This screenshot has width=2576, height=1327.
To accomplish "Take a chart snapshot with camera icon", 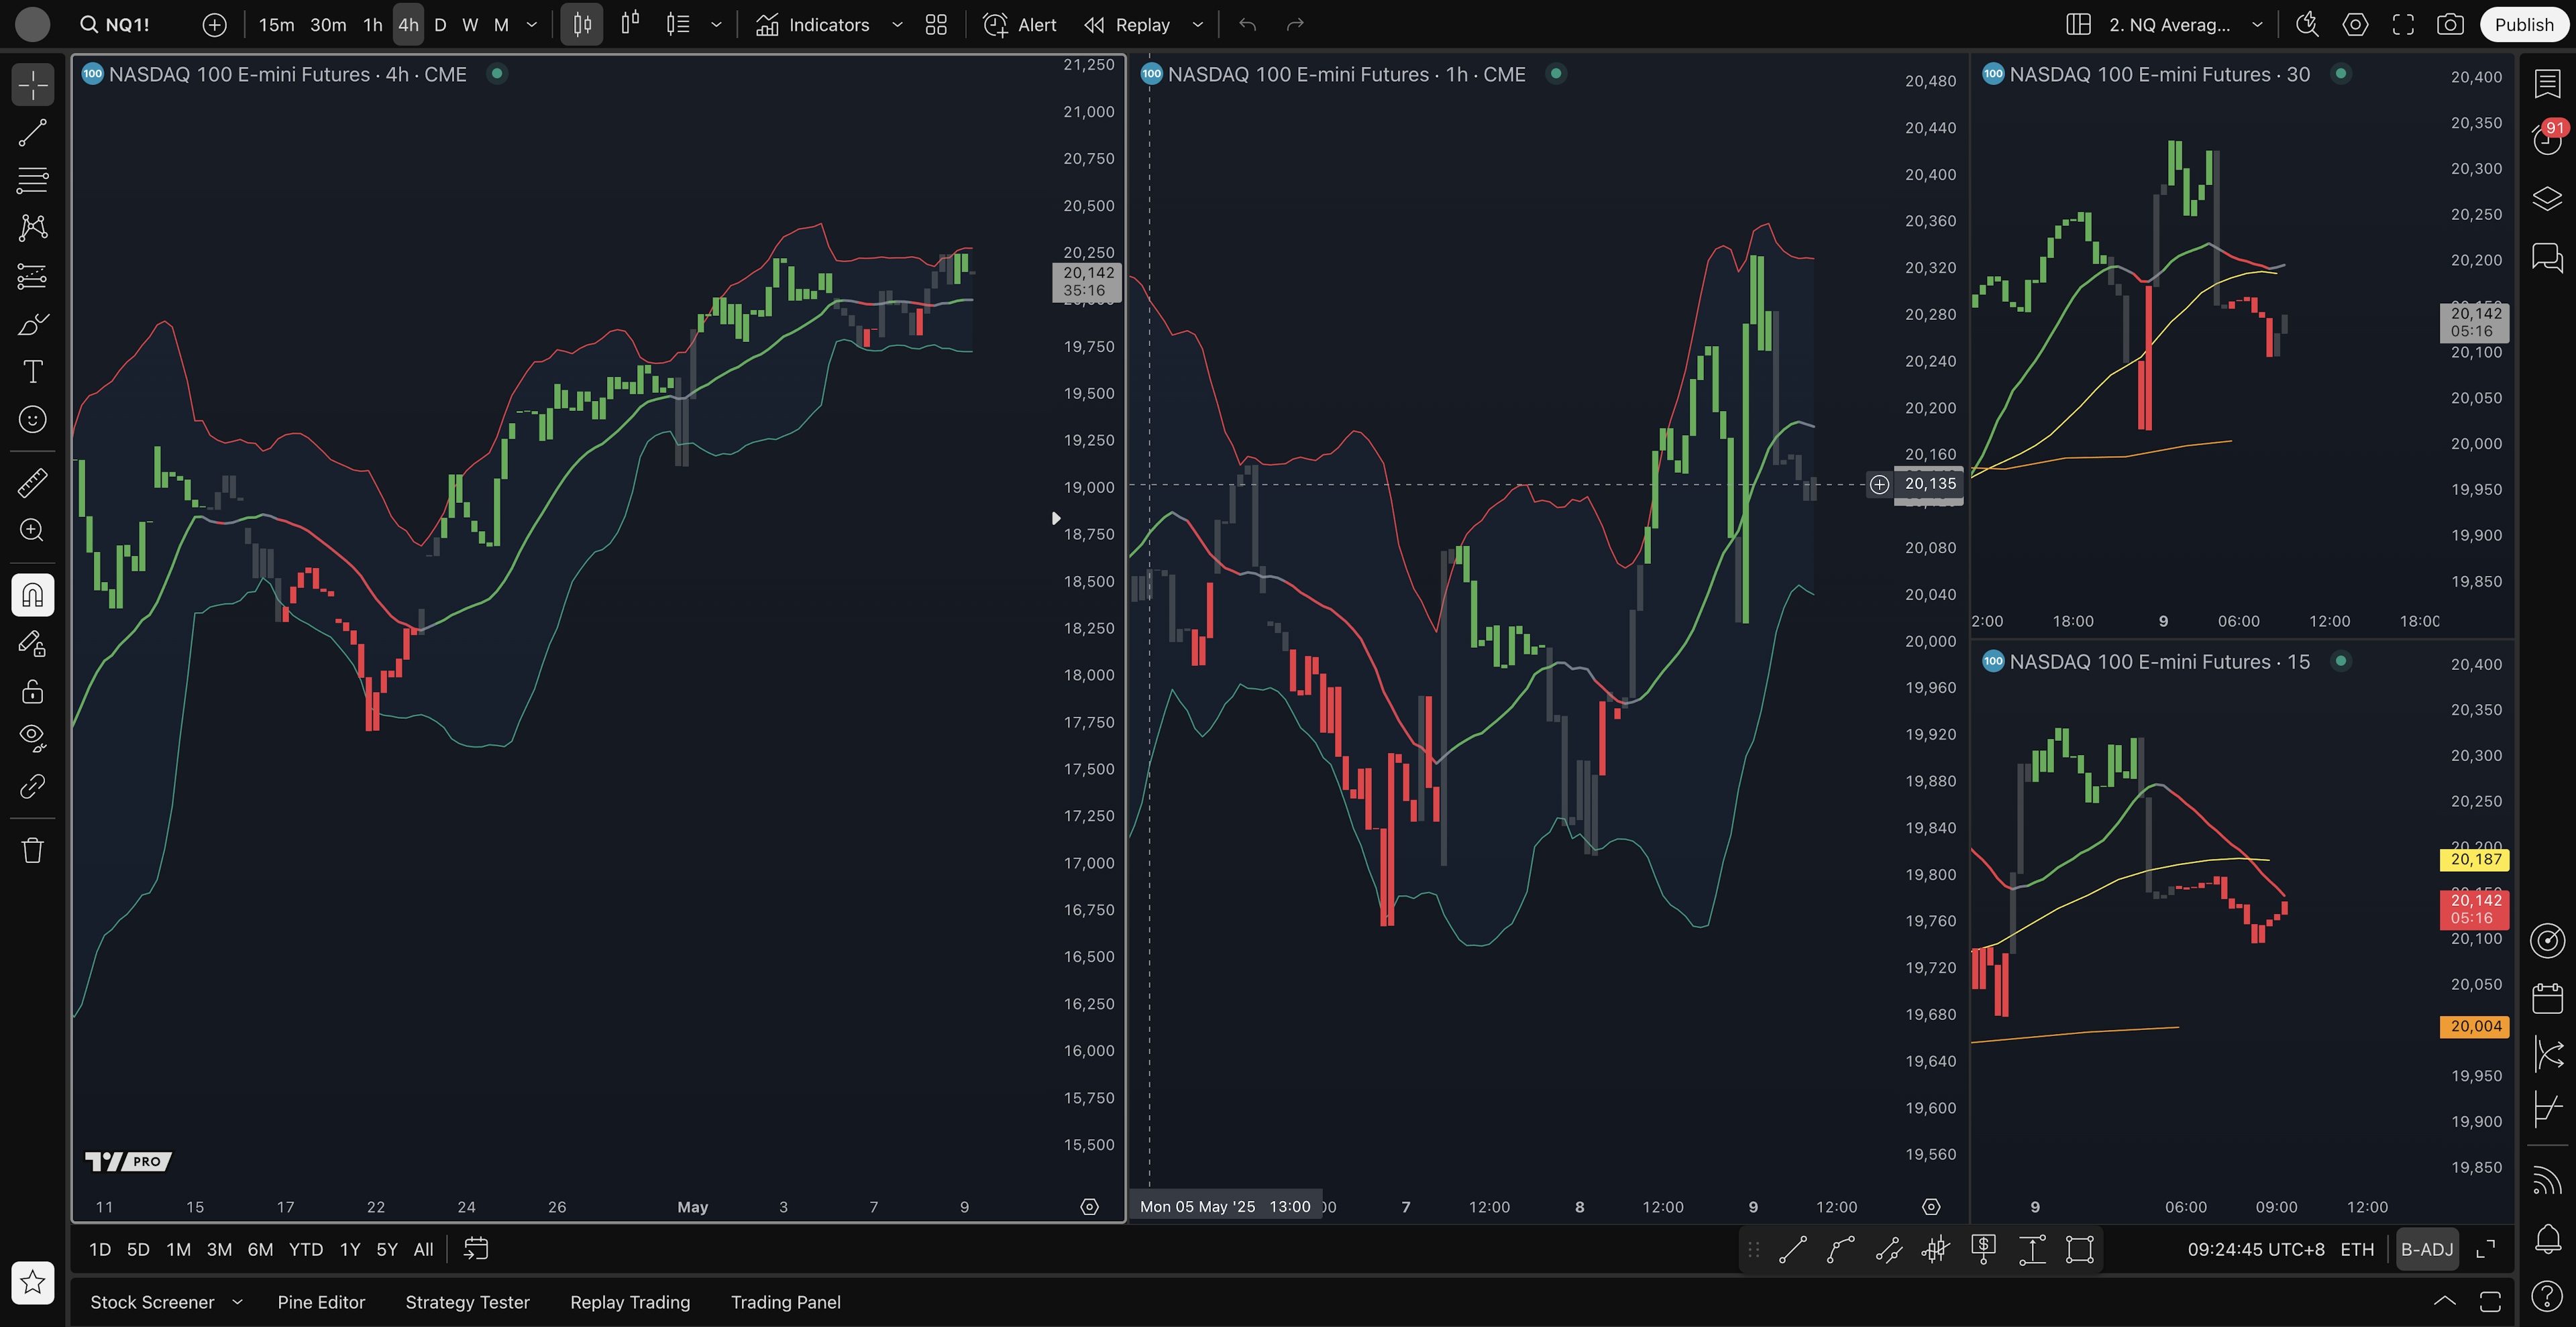I will (2450, 25).
